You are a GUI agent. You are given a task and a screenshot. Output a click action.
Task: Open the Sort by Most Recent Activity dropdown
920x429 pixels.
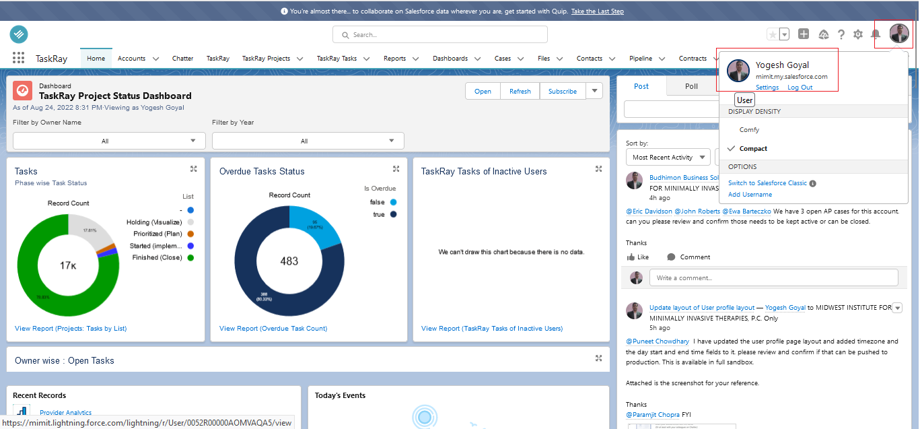click(668, 156)
